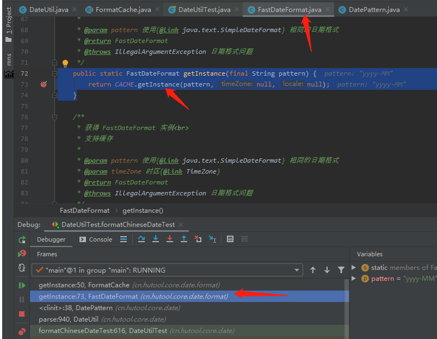This screenshot has width=437, height=339.
Task: Click getInstance() in the breadcrumb bar
Action: coord(143,211)
